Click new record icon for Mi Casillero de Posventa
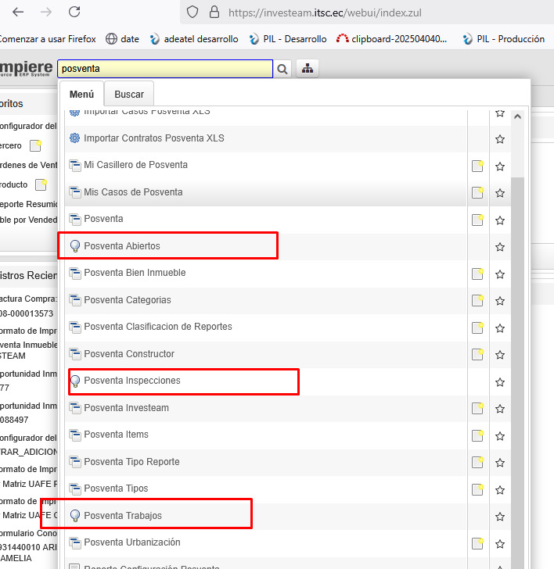The height and width of the screenshot is (569, 554). tap(477, 166)
